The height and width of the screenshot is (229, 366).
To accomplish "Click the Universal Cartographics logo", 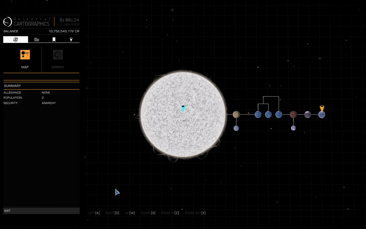I will pyautogui.click(x=26, y=22).
